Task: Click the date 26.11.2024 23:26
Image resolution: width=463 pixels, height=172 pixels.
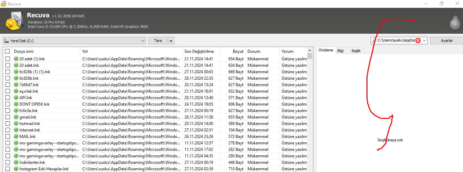Action: coord(199,137)
